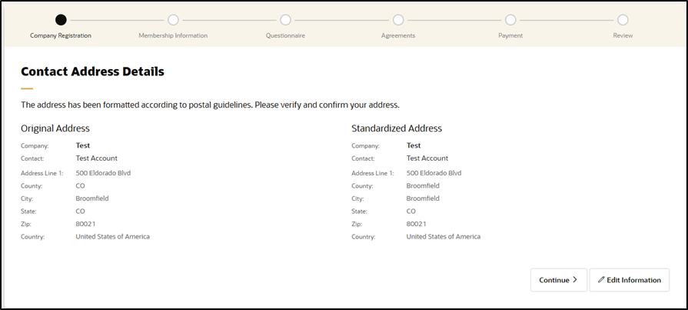This screenshot has height=310, width=688.
Task: Click the Standardized Address heading
Action: (x=397, y=128)
